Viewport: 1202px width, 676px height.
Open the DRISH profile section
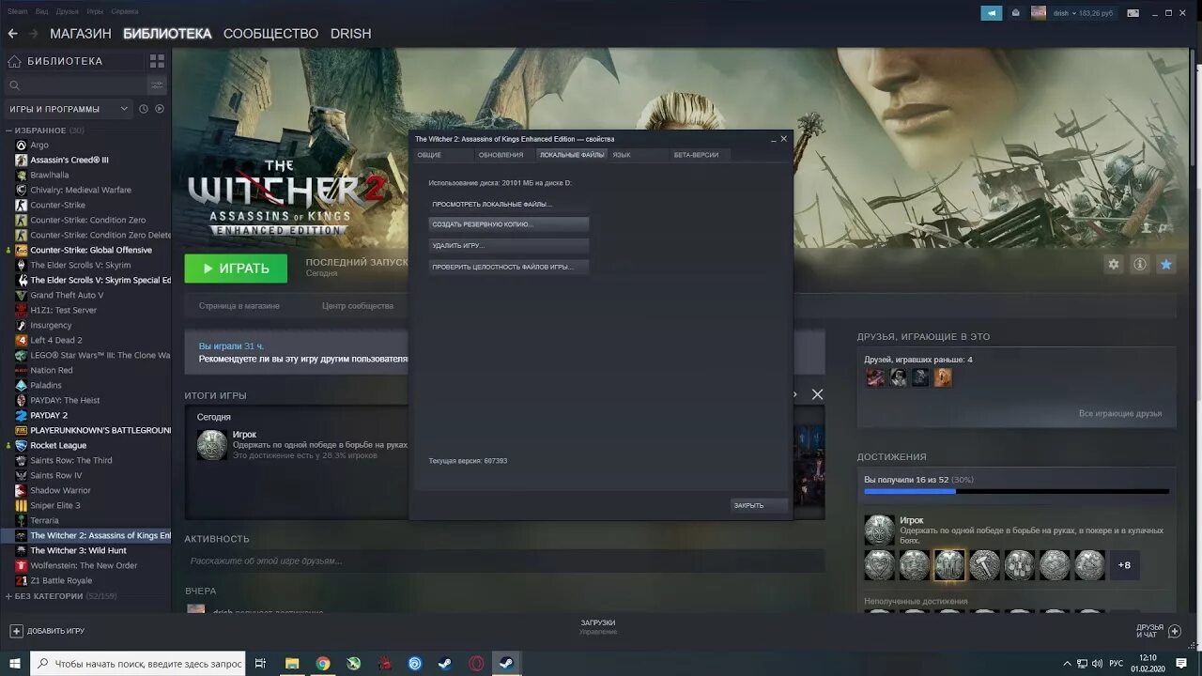click(351, 34)
